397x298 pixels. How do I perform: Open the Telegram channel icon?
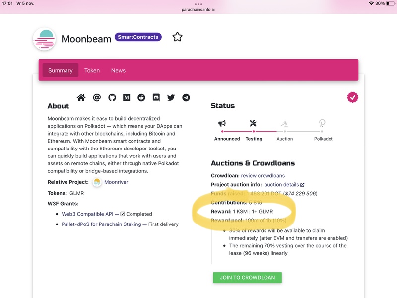pos(186,98)
